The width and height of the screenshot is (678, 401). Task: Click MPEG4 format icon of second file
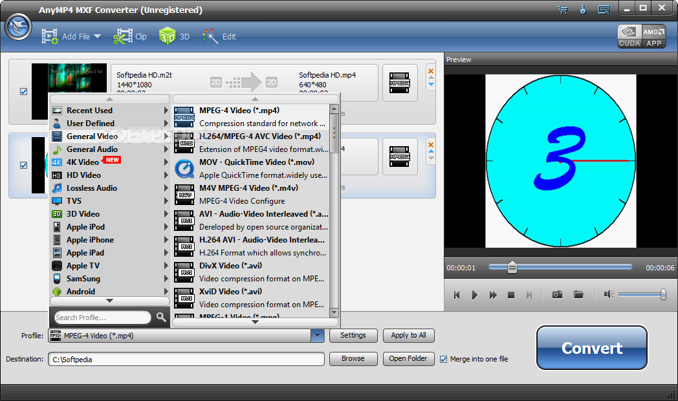coord(400,157)
